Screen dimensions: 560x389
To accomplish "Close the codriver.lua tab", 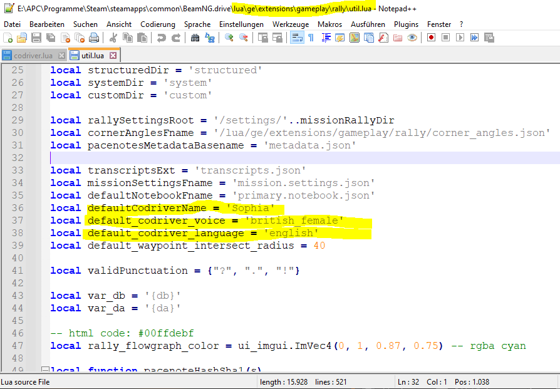I will click(61, 56).
